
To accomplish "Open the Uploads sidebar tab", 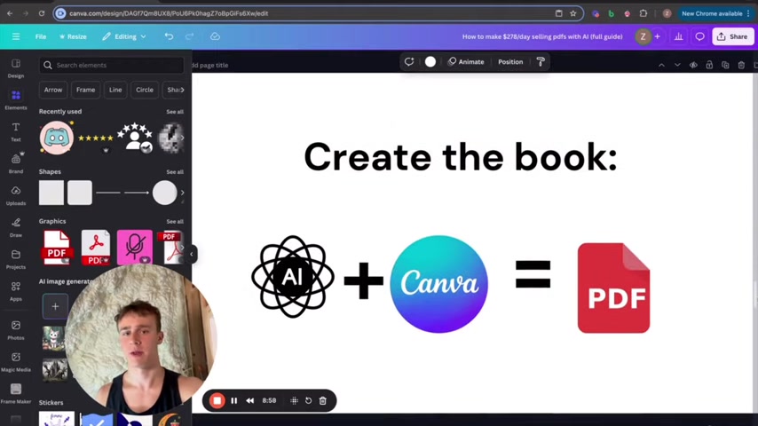I will [x=15, y=196].
